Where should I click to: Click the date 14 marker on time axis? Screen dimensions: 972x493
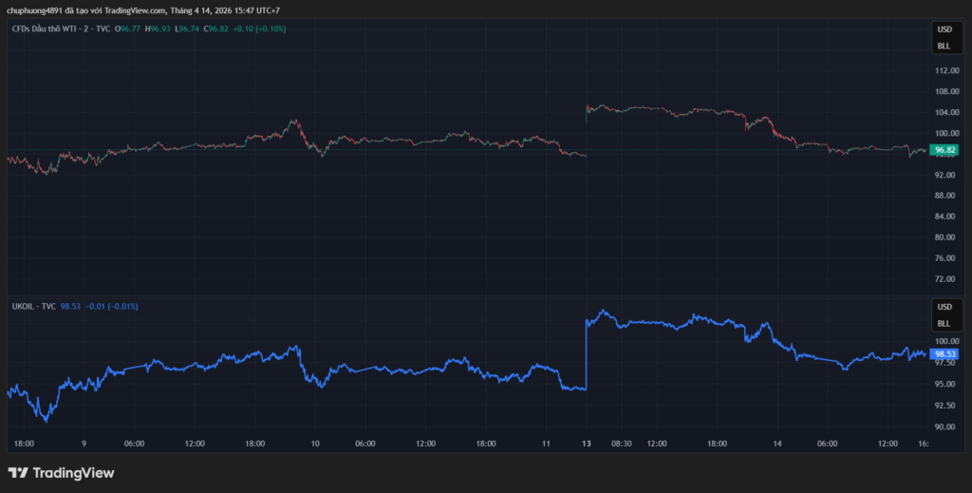click(x=776, y=444)
